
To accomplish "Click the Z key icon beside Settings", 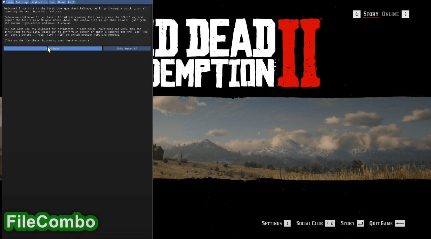I will point(287,224).
